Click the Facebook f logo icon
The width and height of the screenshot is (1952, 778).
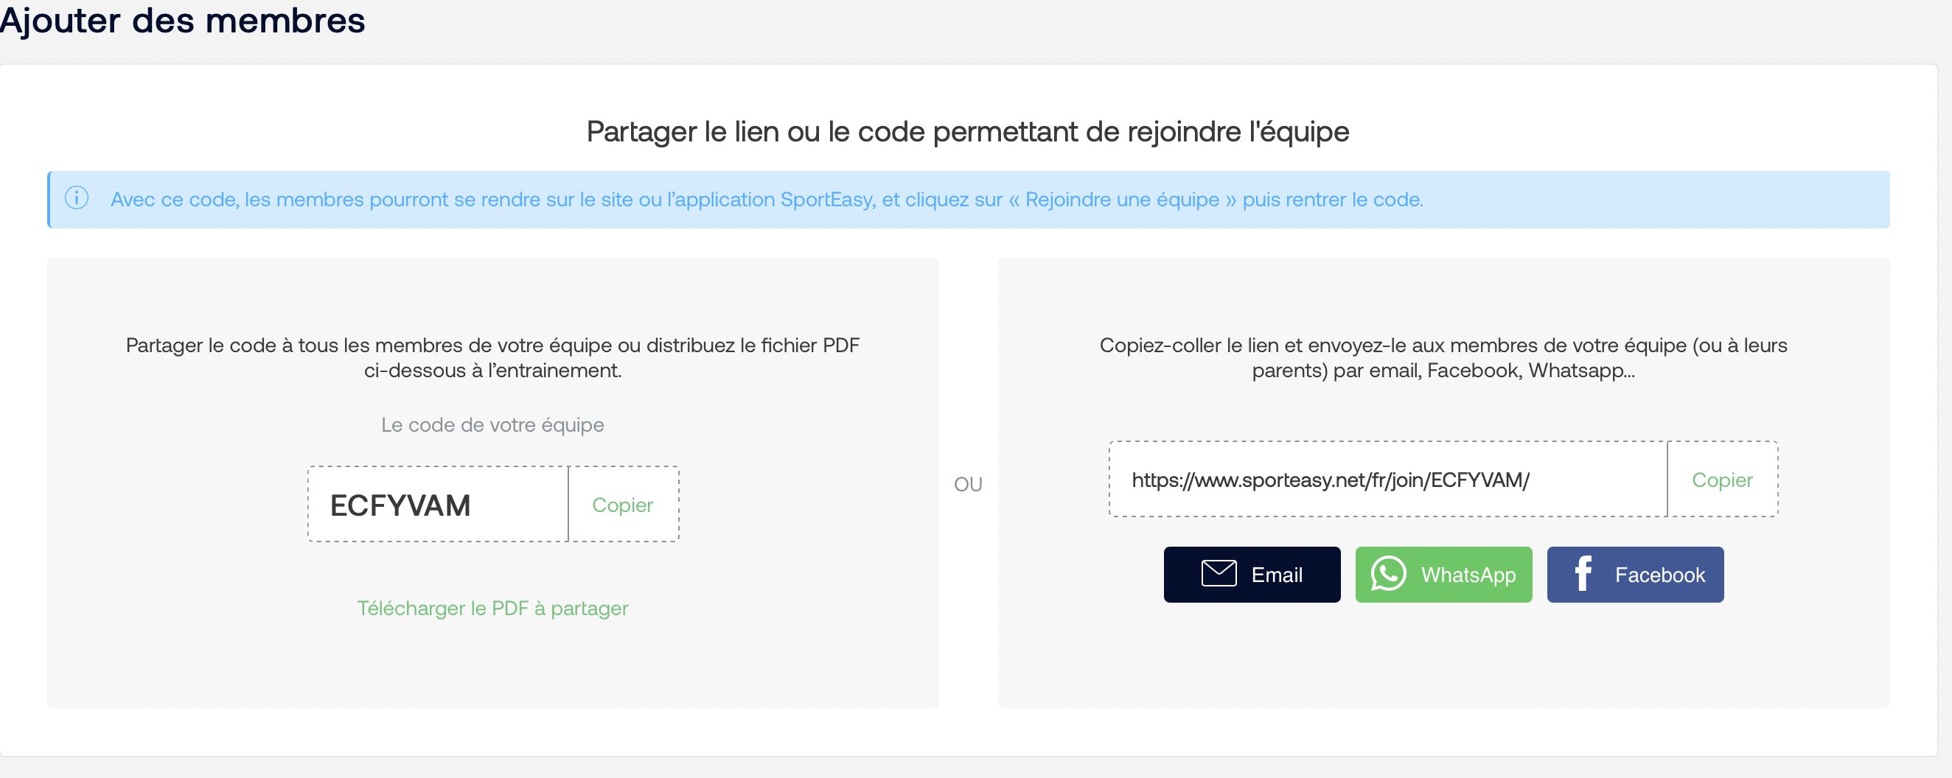1583,574
